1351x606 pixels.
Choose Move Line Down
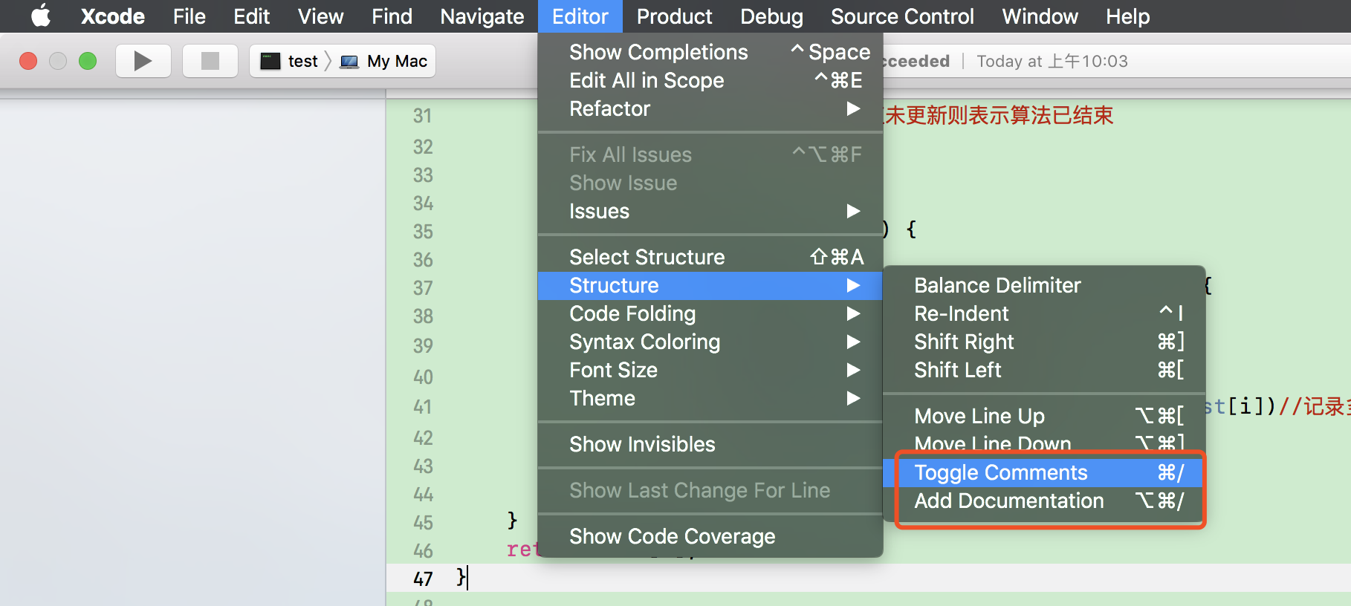(1044, 443)
